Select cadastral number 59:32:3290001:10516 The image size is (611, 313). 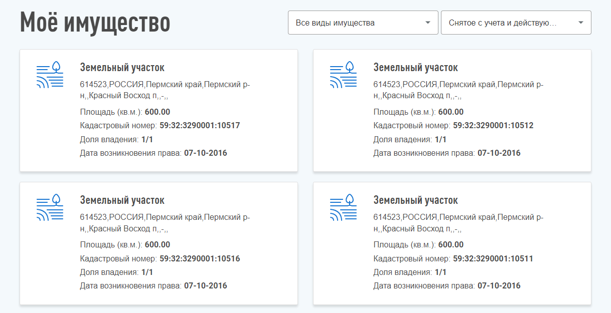200,259
